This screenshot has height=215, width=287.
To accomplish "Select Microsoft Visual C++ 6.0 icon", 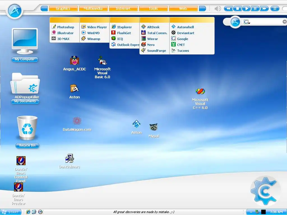I will point(200,99).
